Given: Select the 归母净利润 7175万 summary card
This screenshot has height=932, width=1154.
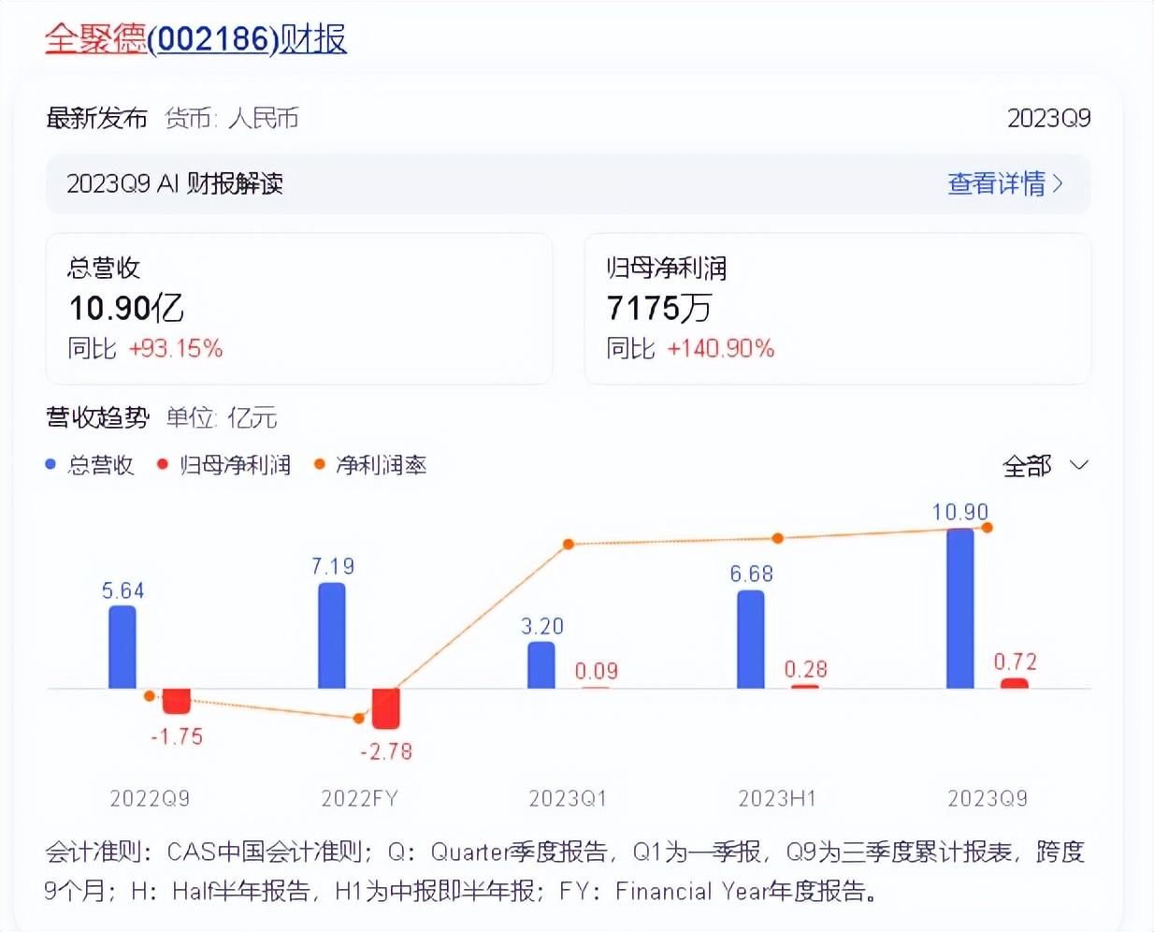Looking at the screenshot, I should tap(837, 309).
